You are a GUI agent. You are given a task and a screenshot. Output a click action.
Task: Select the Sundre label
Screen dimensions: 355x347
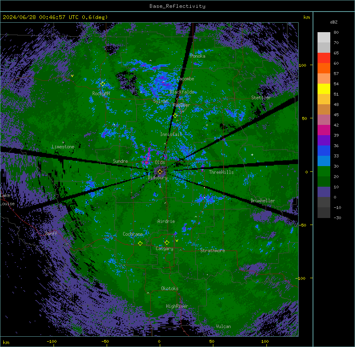(120, 161)
